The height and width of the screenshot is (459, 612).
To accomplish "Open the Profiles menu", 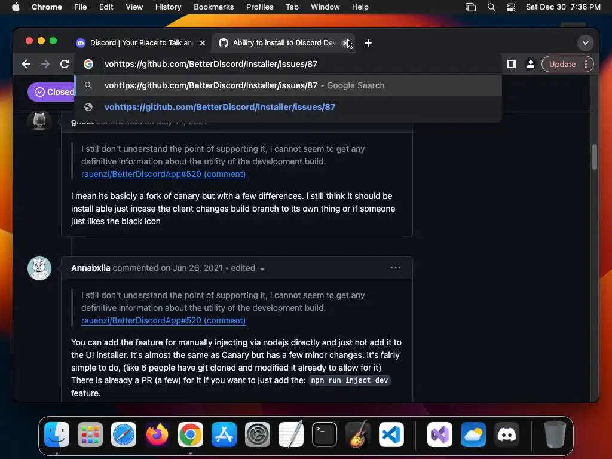I will [x=259, y=7].
